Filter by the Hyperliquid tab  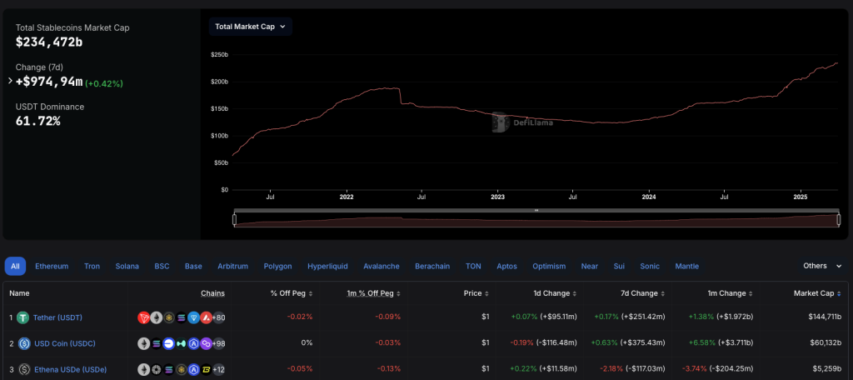coord(327,266)
